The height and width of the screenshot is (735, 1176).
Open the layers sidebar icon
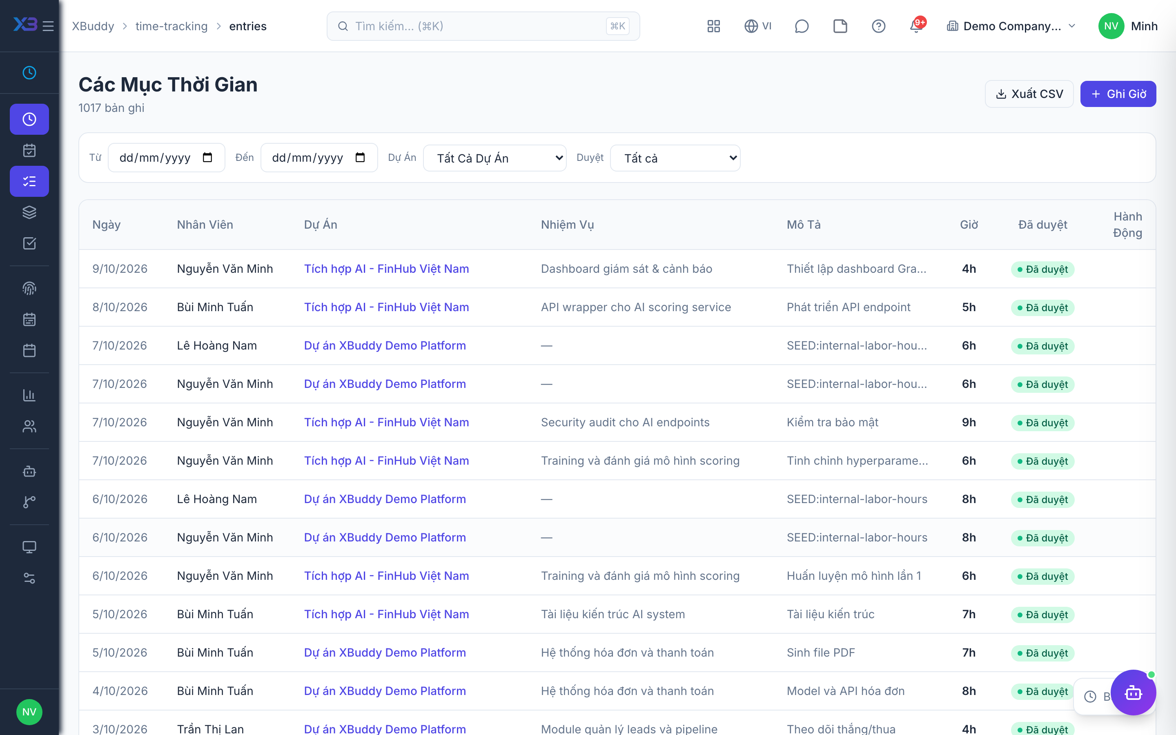pyautogui.click(x=29, y=212)
